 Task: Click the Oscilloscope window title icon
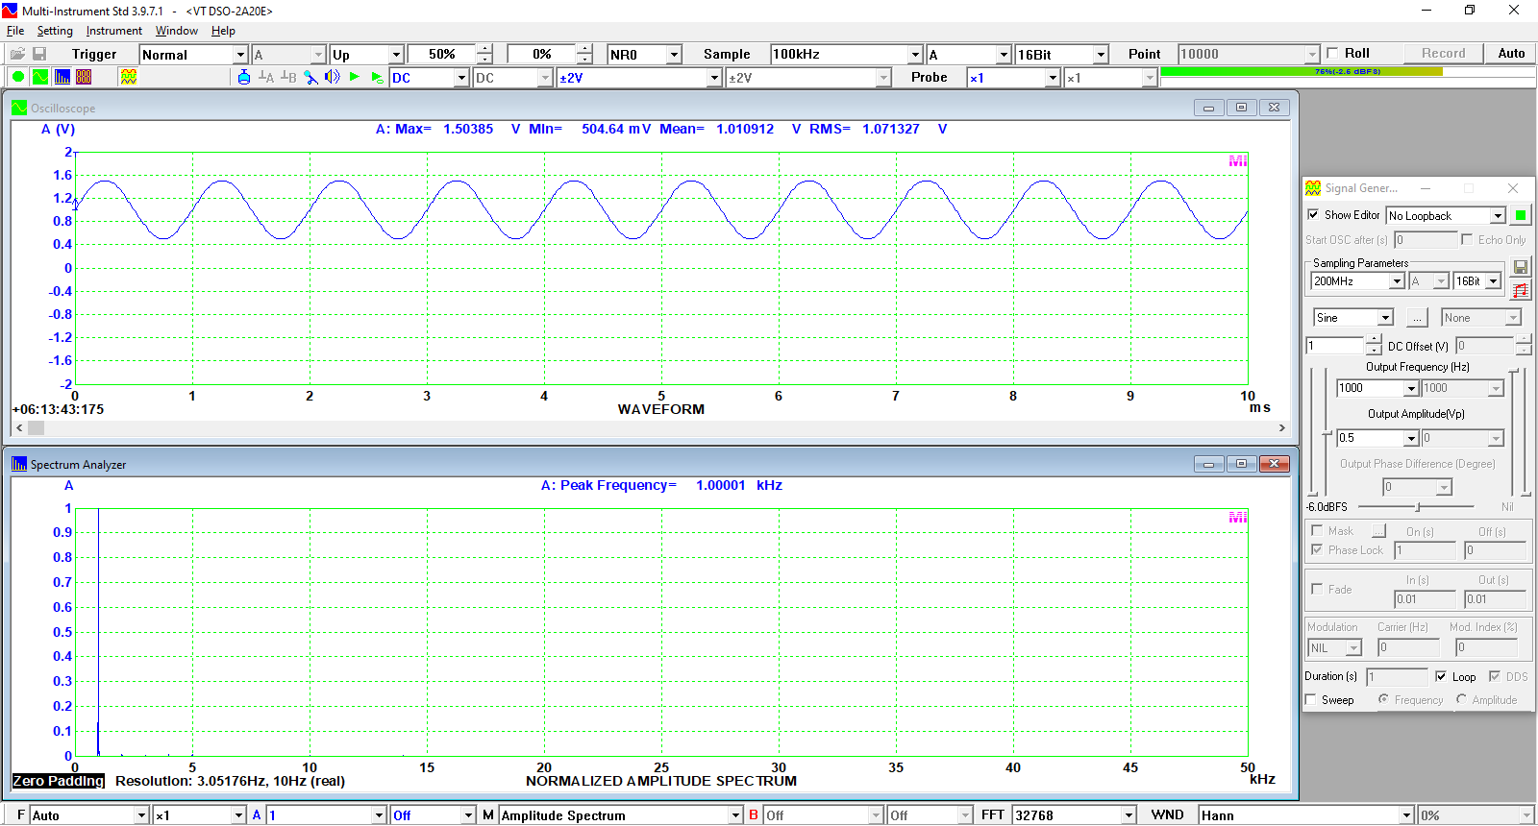click(19, 108)
